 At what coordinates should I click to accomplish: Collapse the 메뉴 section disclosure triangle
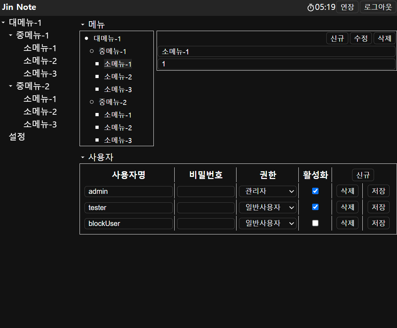(x=82, y=24)
